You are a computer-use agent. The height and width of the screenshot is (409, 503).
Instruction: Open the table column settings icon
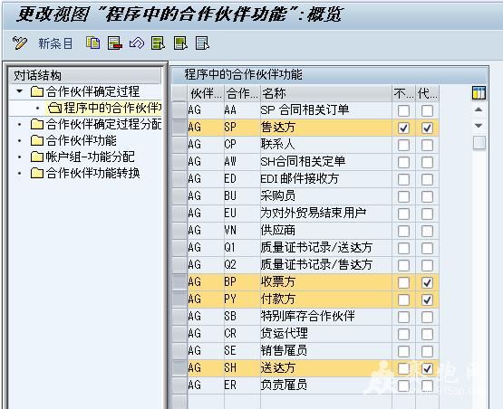(479, 93)
